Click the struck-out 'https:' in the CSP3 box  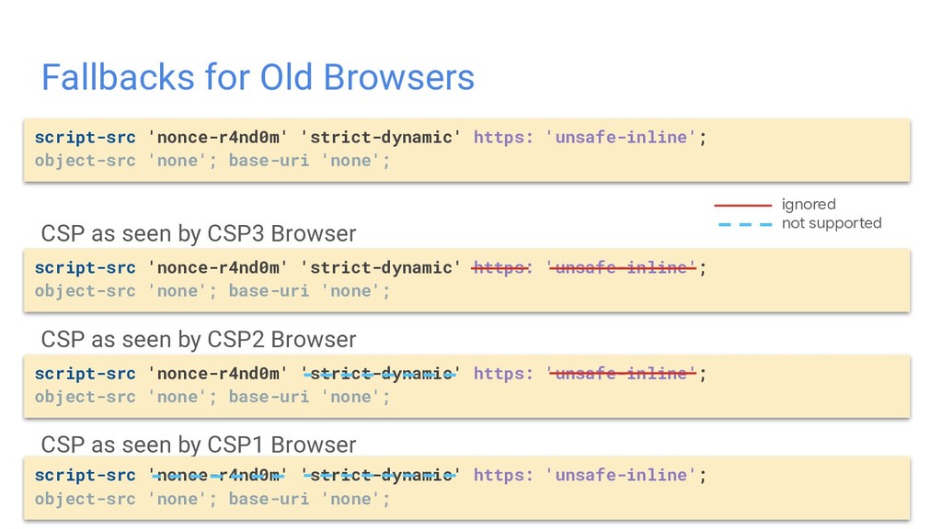point(502,267)
